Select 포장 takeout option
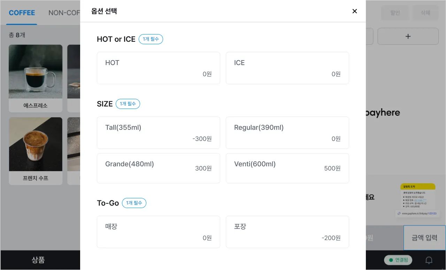446x270 pixels. [287, 232]
